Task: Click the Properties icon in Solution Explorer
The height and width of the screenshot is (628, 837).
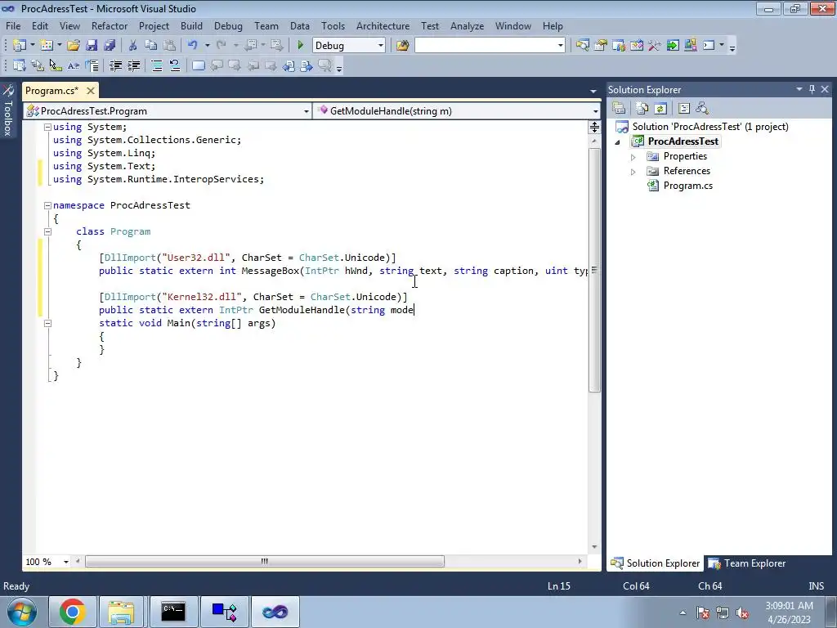Action: point(619,109)
